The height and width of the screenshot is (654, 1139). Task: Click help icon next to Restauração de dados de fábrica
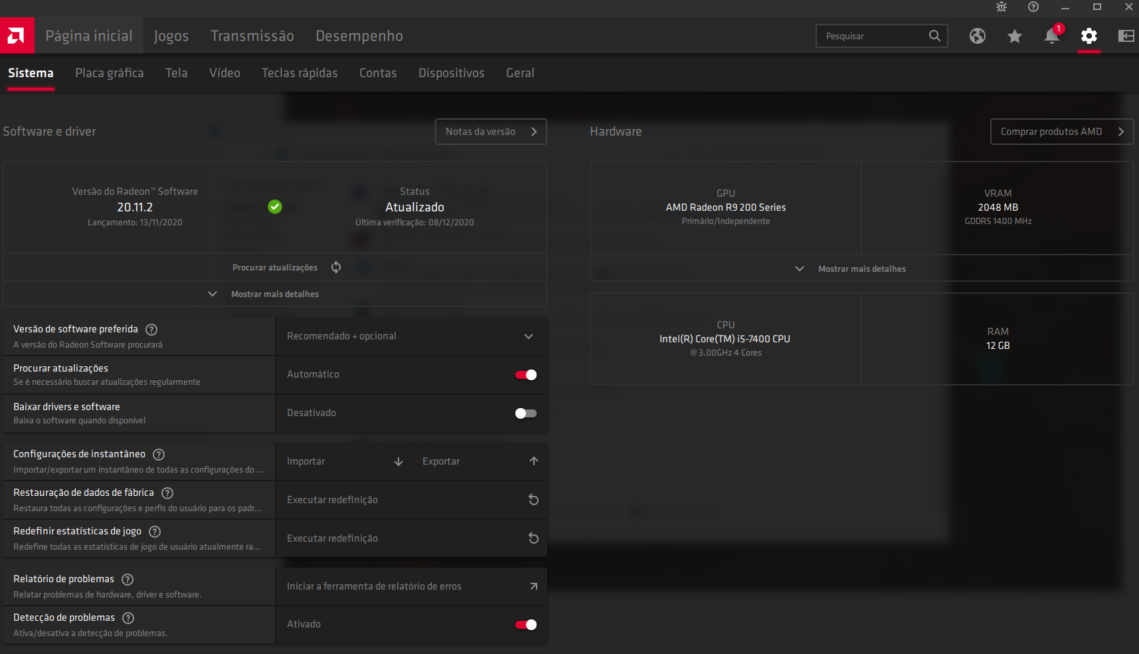(167, 493)
